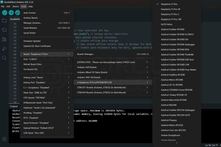Expand the CPU Speed "200 MHz" submenu
Screen dimensions: 221x147
tap(47, 98)
